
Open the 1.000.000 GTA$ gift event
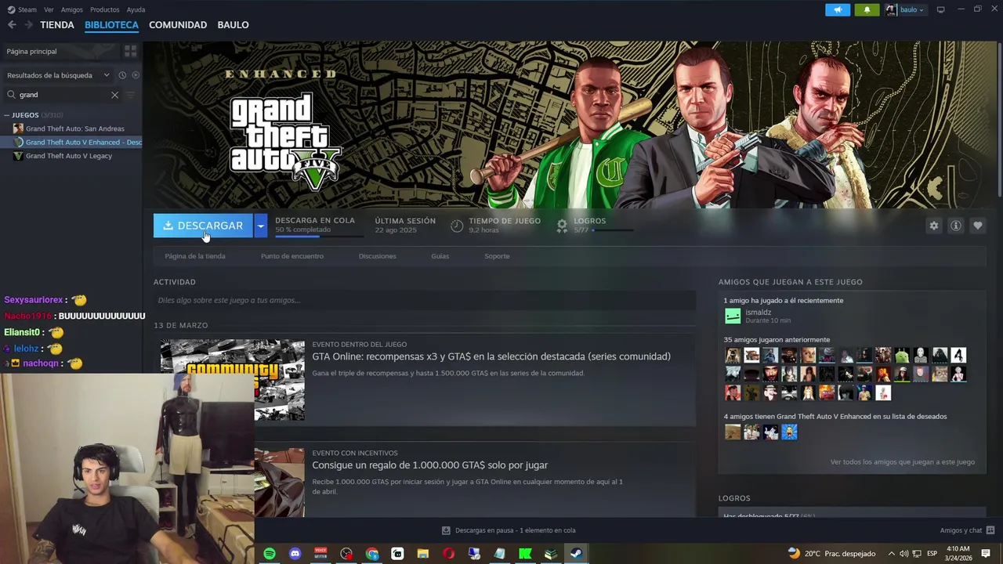tap(430, 465)
